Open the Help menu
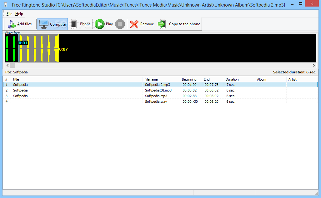 click(19, 14)
